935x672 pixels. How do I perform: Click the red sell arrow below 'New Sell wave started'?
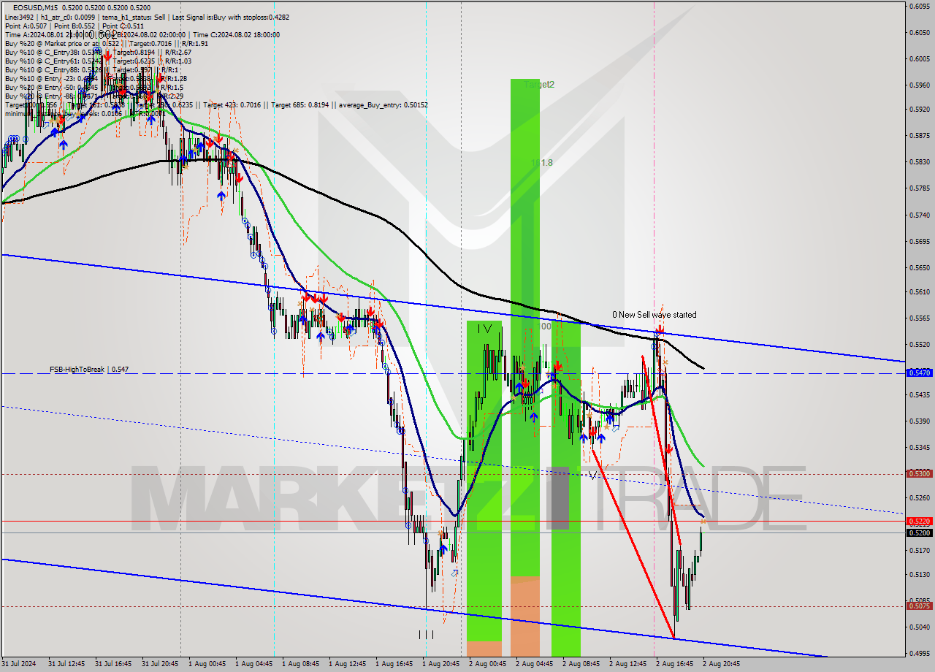(660, 330)
